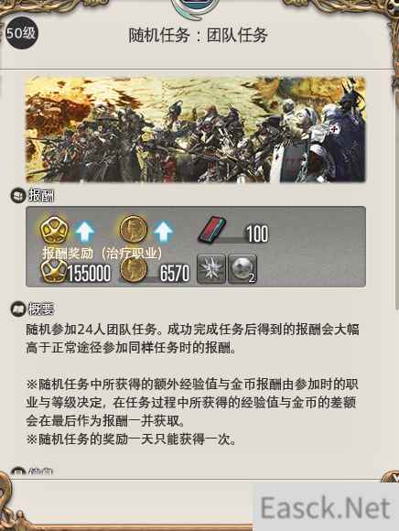Screen dimensions: 399x531
Task: Click the 24-player raid banner image
Action: [x=196, y=129]
